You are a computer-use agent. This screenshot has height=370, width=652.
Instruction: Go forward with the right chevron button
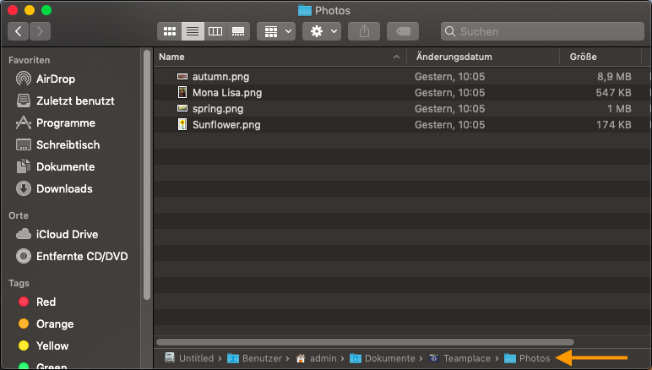40,31
